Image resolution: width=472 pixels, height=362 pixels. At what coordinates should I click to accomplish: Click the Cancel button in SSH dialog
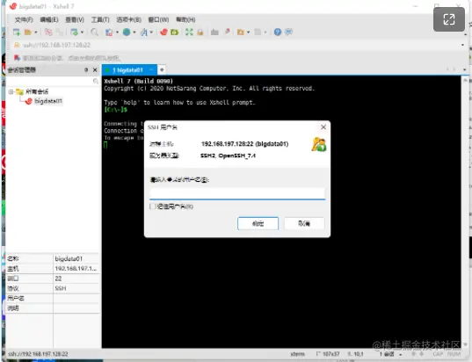[304, 223]
